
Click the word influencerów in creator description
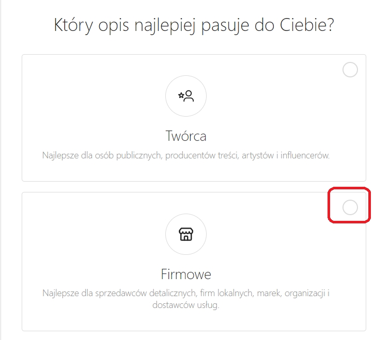[x=306, y=155]
